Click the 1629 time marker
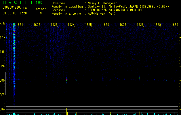This screenshot has width=181, height=115. pyautogui.click(x=157, y=25)
